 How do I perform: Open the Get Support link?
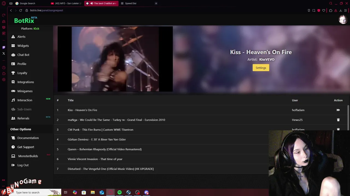click(26, 147)
